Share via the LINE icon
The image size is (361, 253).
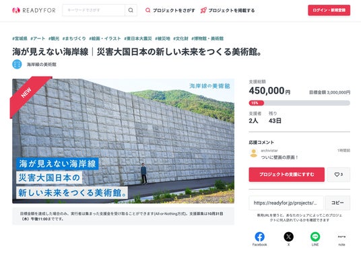coord(315,237)
